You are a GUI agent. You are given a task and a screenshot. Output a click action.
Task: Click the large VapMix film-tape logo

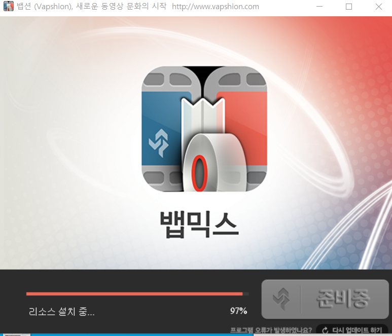coord(204,129)
